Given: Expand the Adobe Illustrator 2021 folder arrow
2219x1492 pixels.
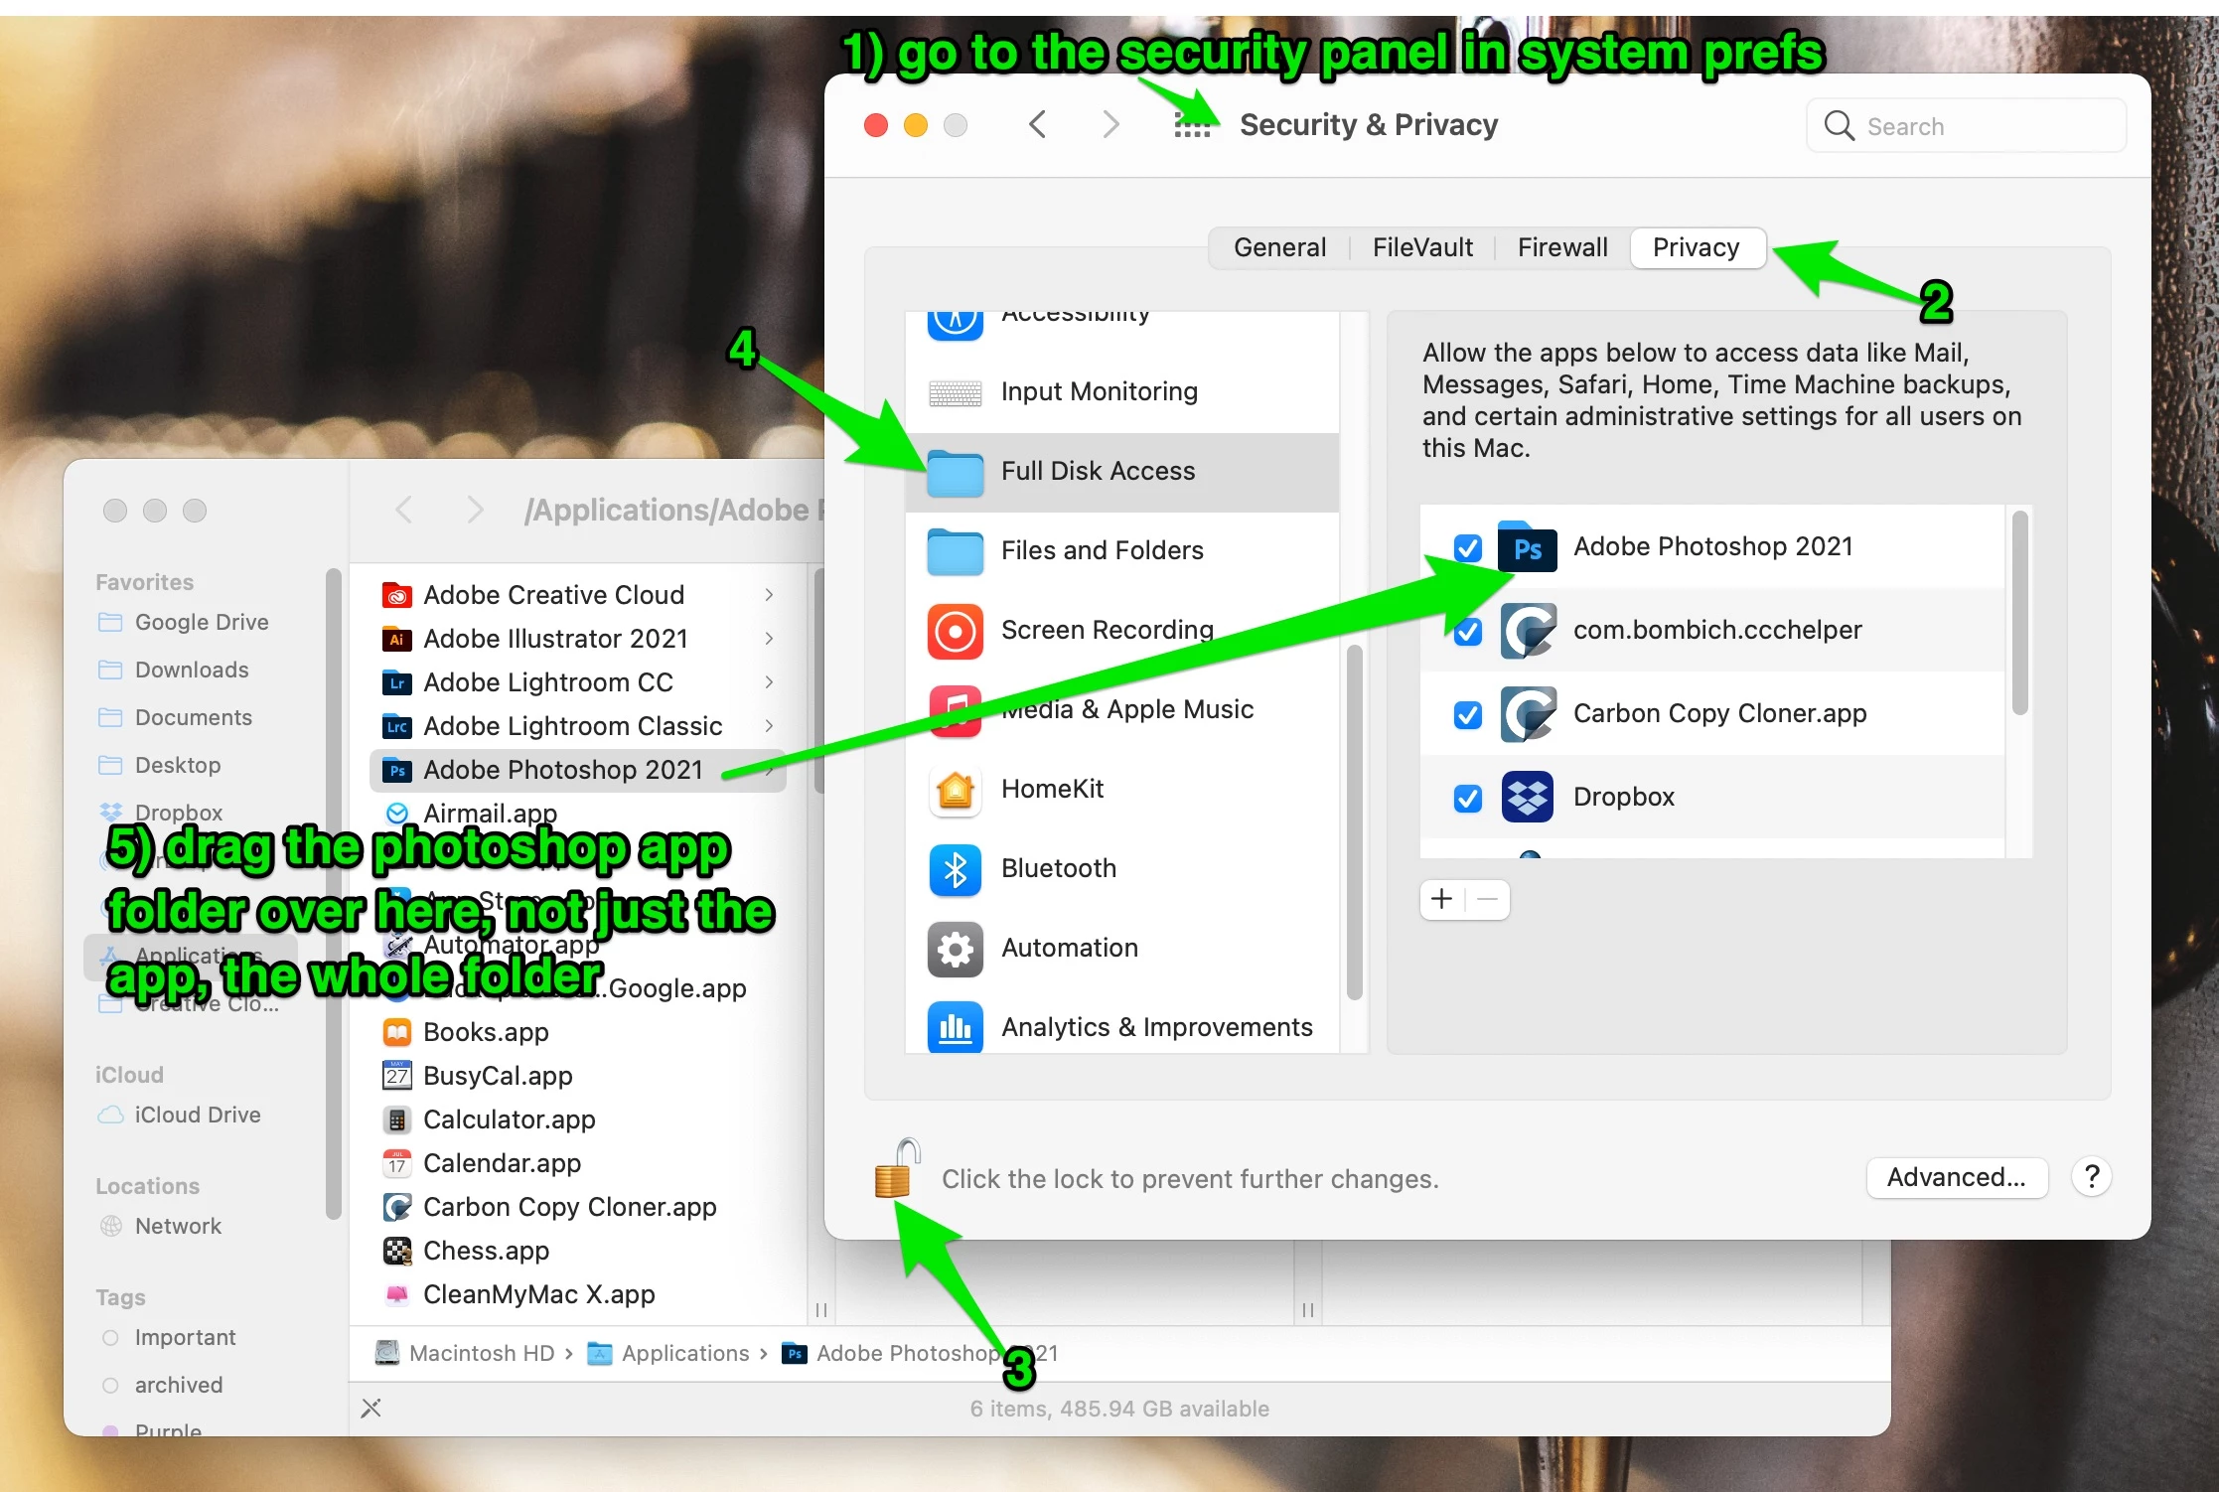Looking at the screenshot, I should 769,639.
